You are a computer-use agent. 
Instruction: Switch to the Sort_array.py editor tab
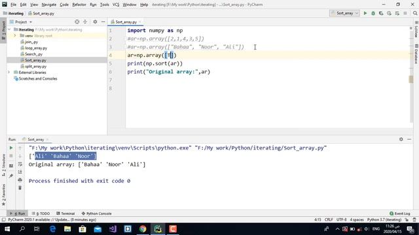coord(126,22)
